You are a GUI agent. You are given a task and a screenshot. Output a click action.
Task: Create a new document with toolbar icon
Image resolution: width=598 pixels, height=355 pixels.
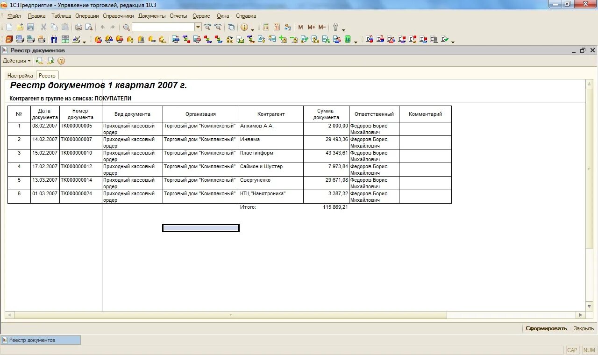click(9, 28)
